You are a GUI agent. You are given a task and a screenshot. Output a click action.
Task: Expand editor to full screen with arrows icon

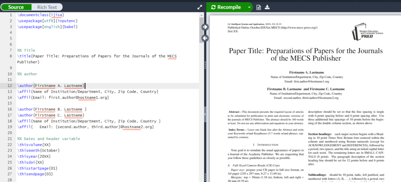[200, 7]
